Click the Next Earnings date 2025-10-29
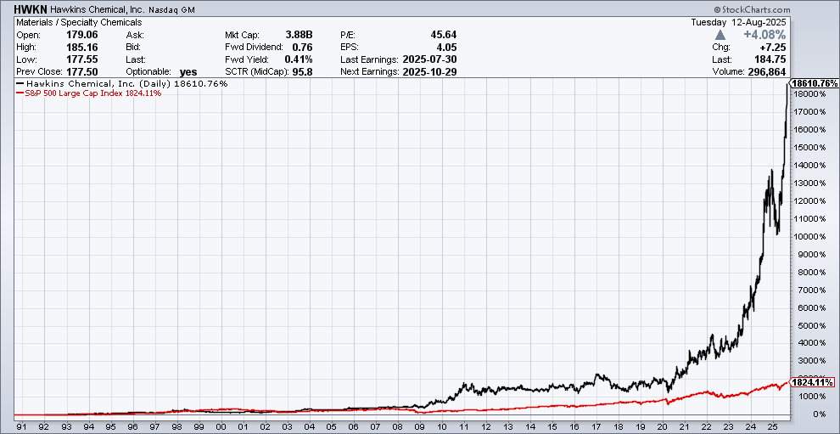Image resolution: width=840 pixels, height=434 pixels. [x=430, y=71]
